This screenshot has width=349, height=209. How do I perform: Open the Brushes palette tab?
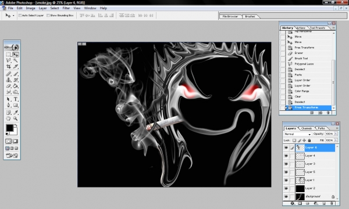[x=250, y=16]
